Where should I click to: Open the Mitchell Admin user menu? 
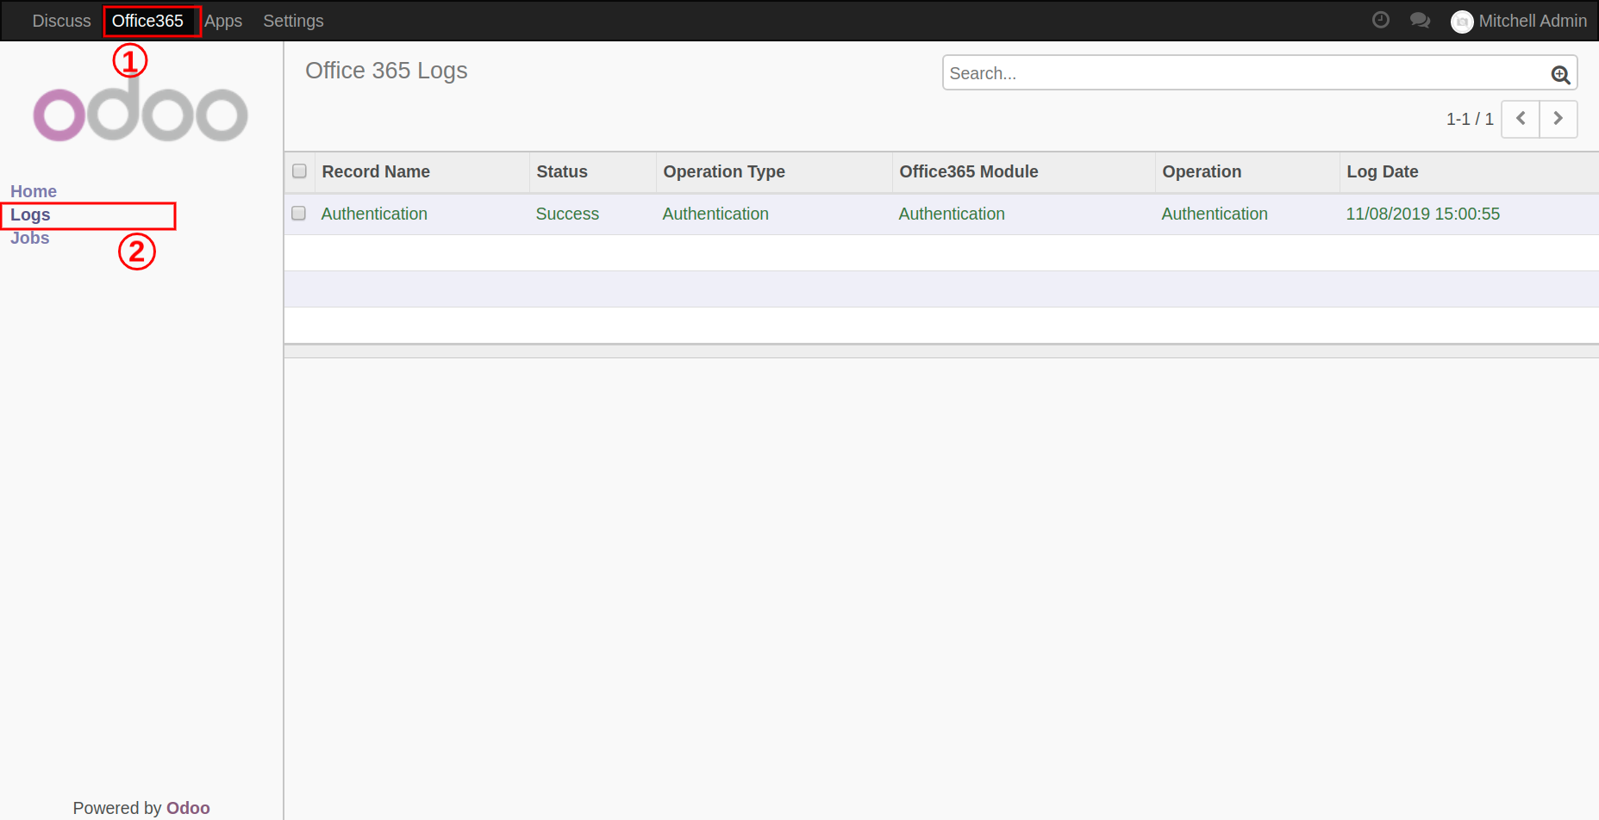1532,21
